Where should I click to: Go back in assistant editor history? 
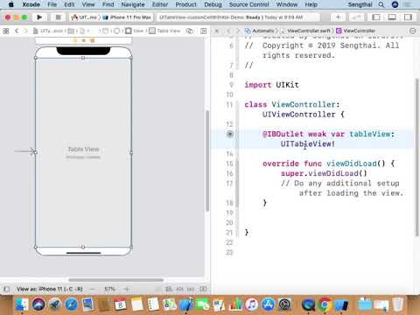click(x=228, y=31)
